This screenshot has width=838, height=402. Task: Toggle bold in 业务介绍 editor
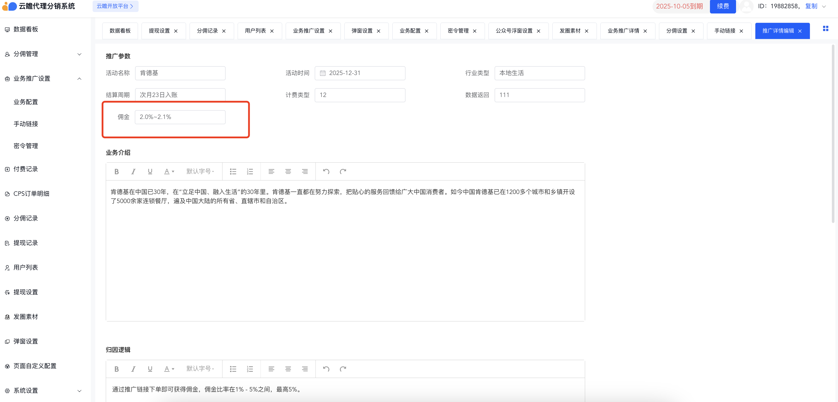pos(116,171)
